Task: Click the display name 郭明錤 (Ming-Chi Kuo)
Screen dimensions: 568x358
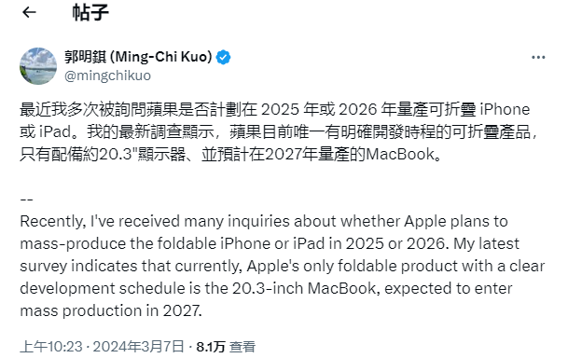Action: [x=138, y=57]
